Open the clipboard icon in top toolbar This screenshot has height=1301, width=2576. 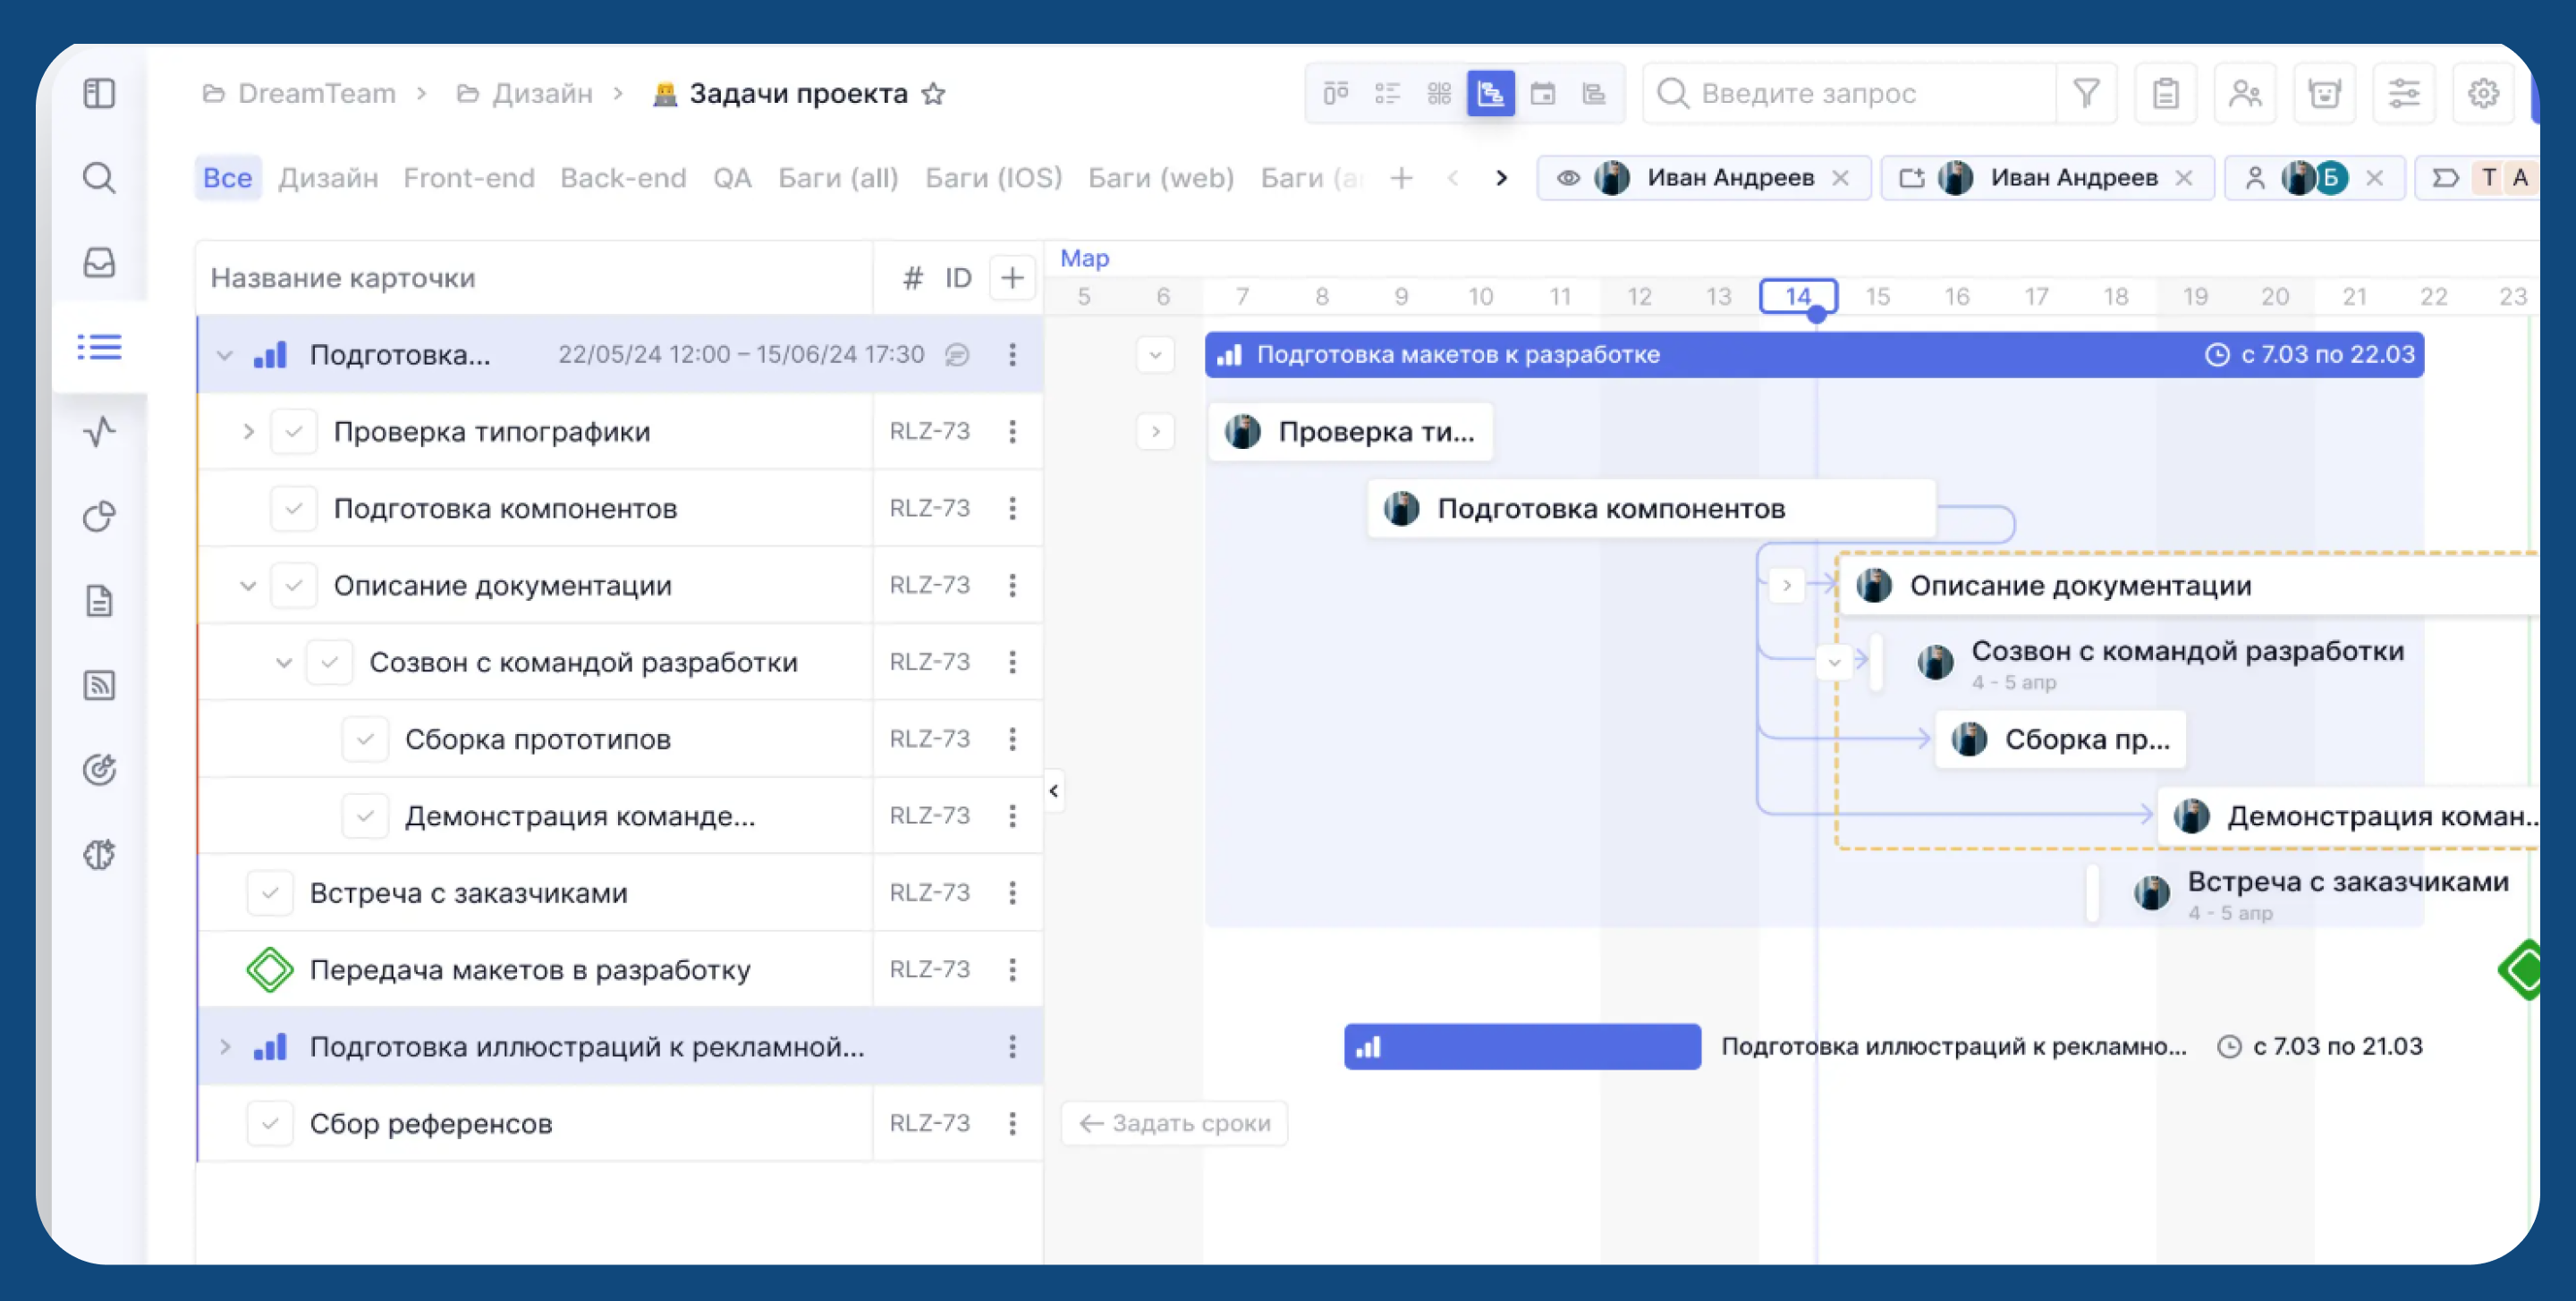click(x=2165, y=94)
